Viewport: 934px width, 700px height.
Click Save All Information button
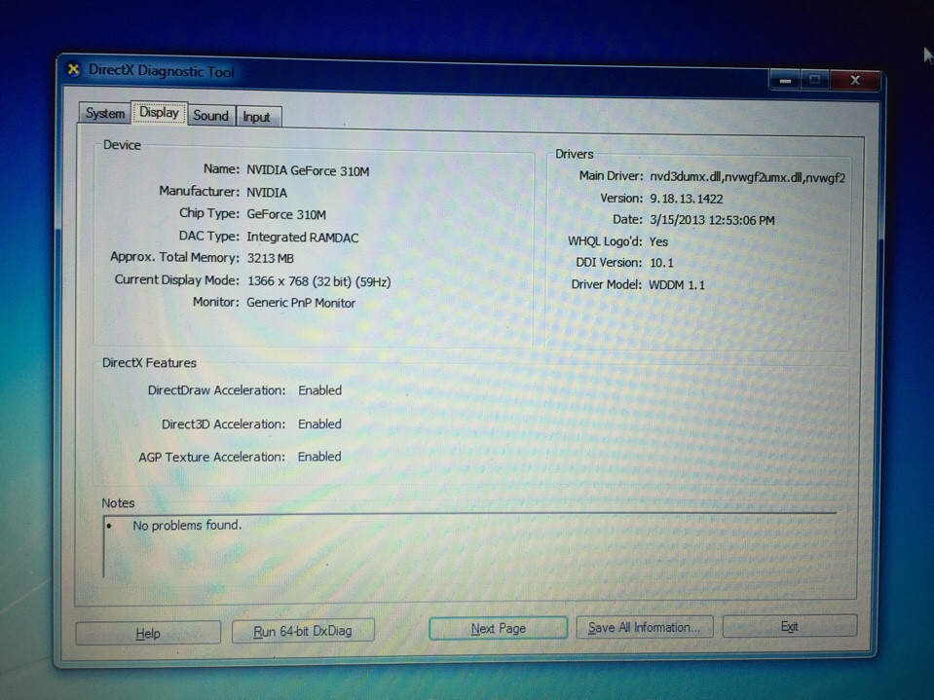[x=644, y=627]
